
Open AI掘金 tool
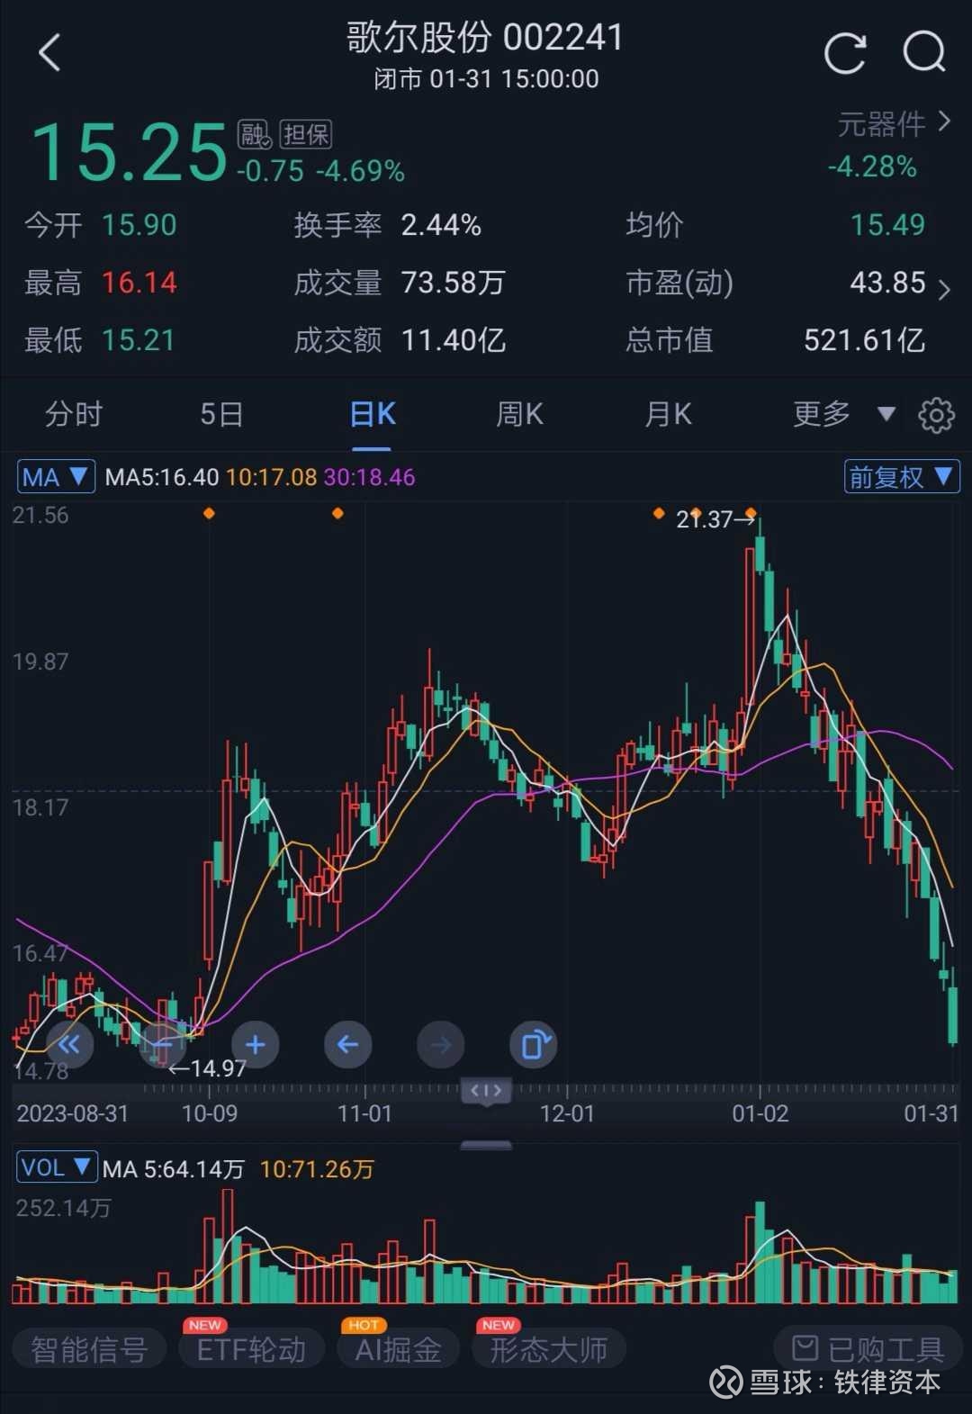click(398, 1349)
